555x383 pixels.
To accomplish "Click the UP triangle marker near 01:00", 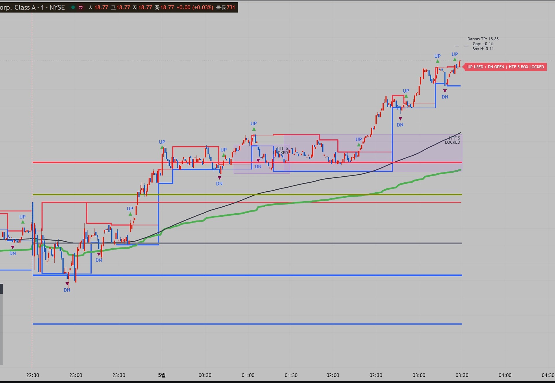I will pos(254,129).
